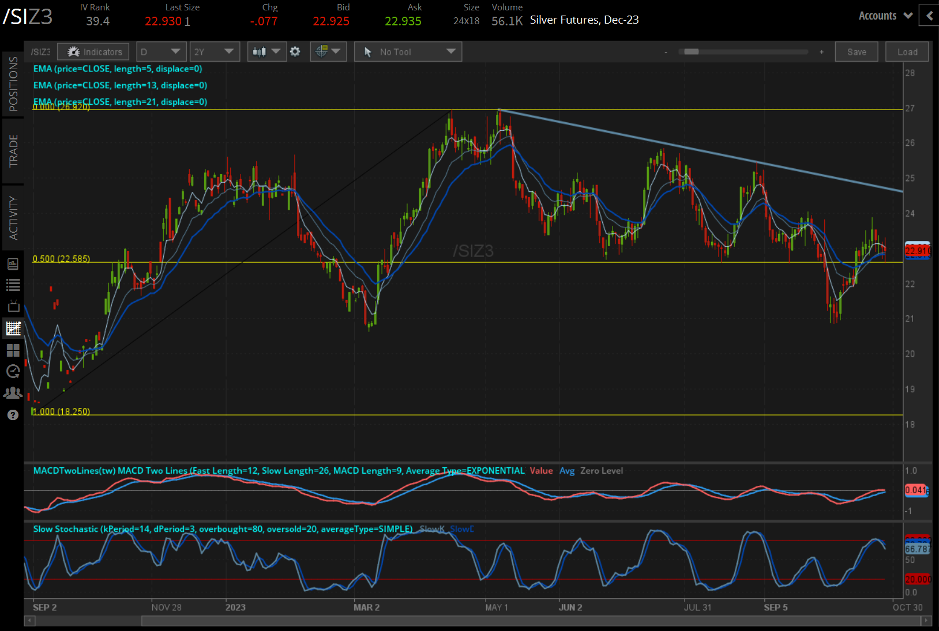Expand the No Tool selector
Viewport: 939px width, 631px height.
pyautogui.click(x=407, y=51)
